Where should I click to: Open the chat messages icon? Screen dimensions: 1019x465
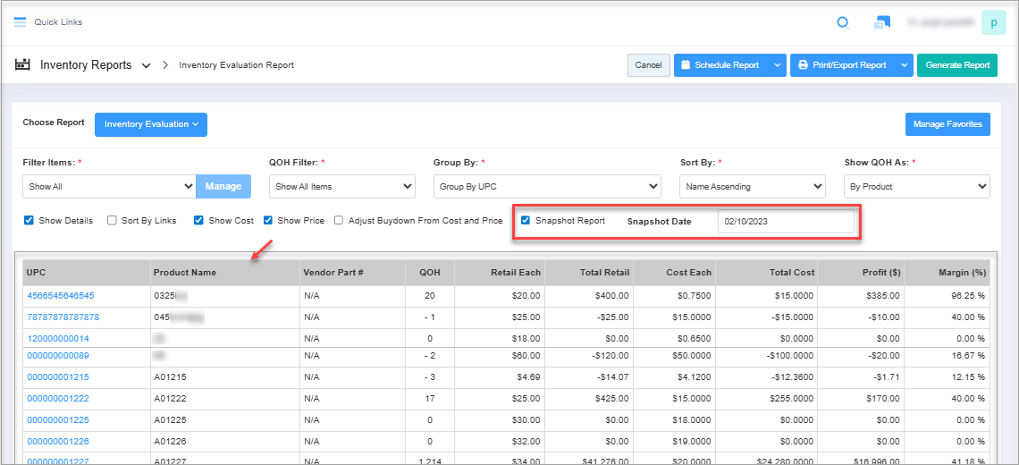coord(881,22)
